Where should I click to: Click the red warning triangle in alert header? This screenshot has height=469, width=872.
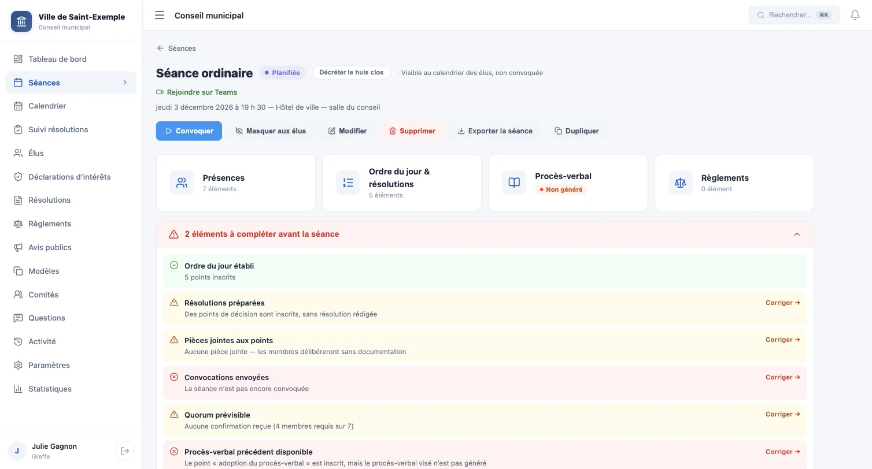[173, 234]
